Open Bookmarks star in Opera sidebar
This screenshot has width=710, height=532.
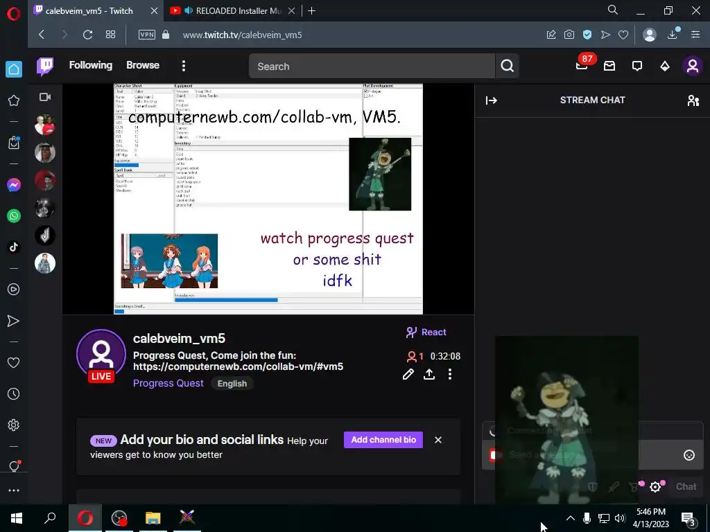tap(14, 100)
